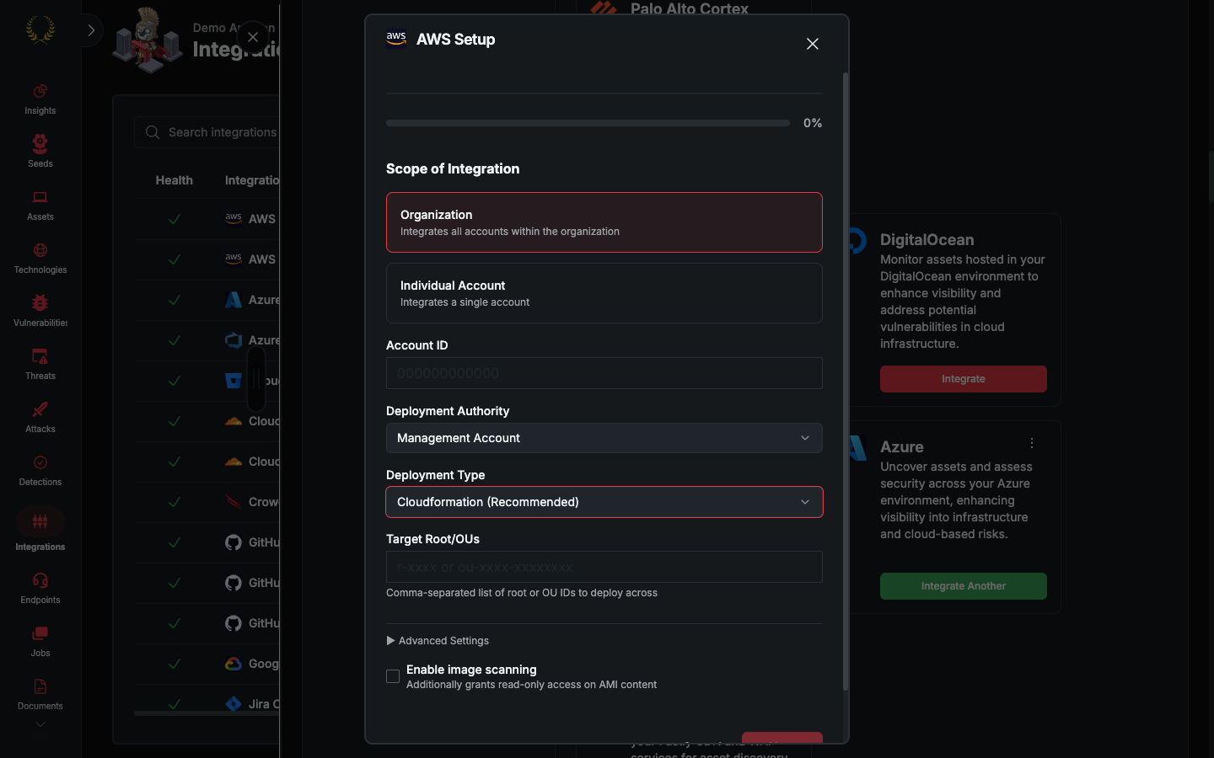The image size is (1214, 758).
Task: Open the Technologies sidebar section
Action: coord(40,259)
